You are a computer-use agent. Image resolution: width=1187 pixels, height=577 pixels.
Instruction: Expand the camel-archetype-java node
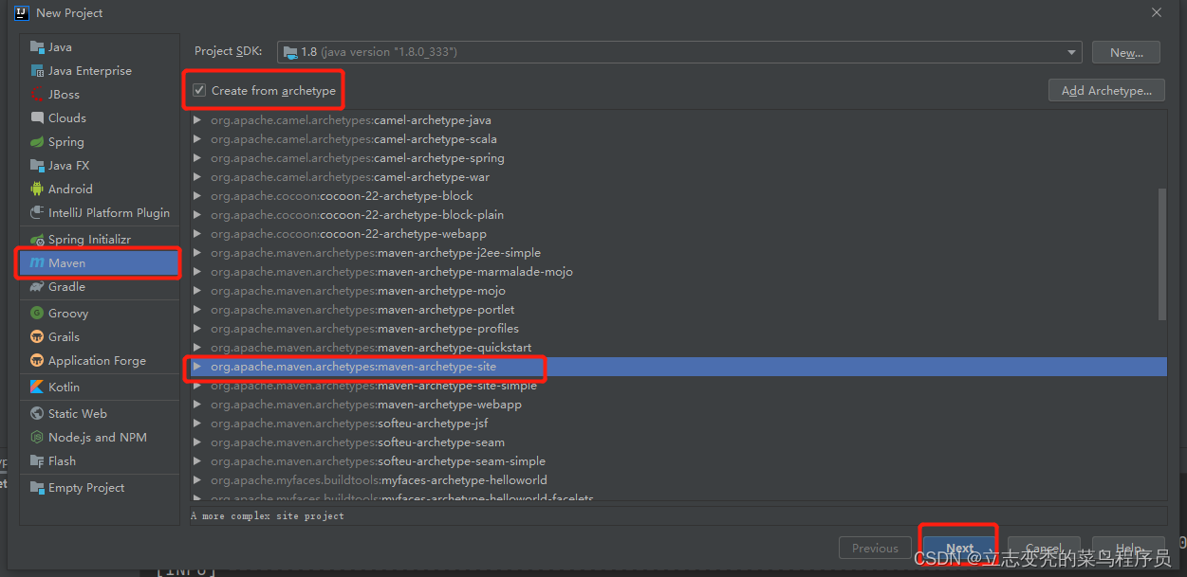197,120
